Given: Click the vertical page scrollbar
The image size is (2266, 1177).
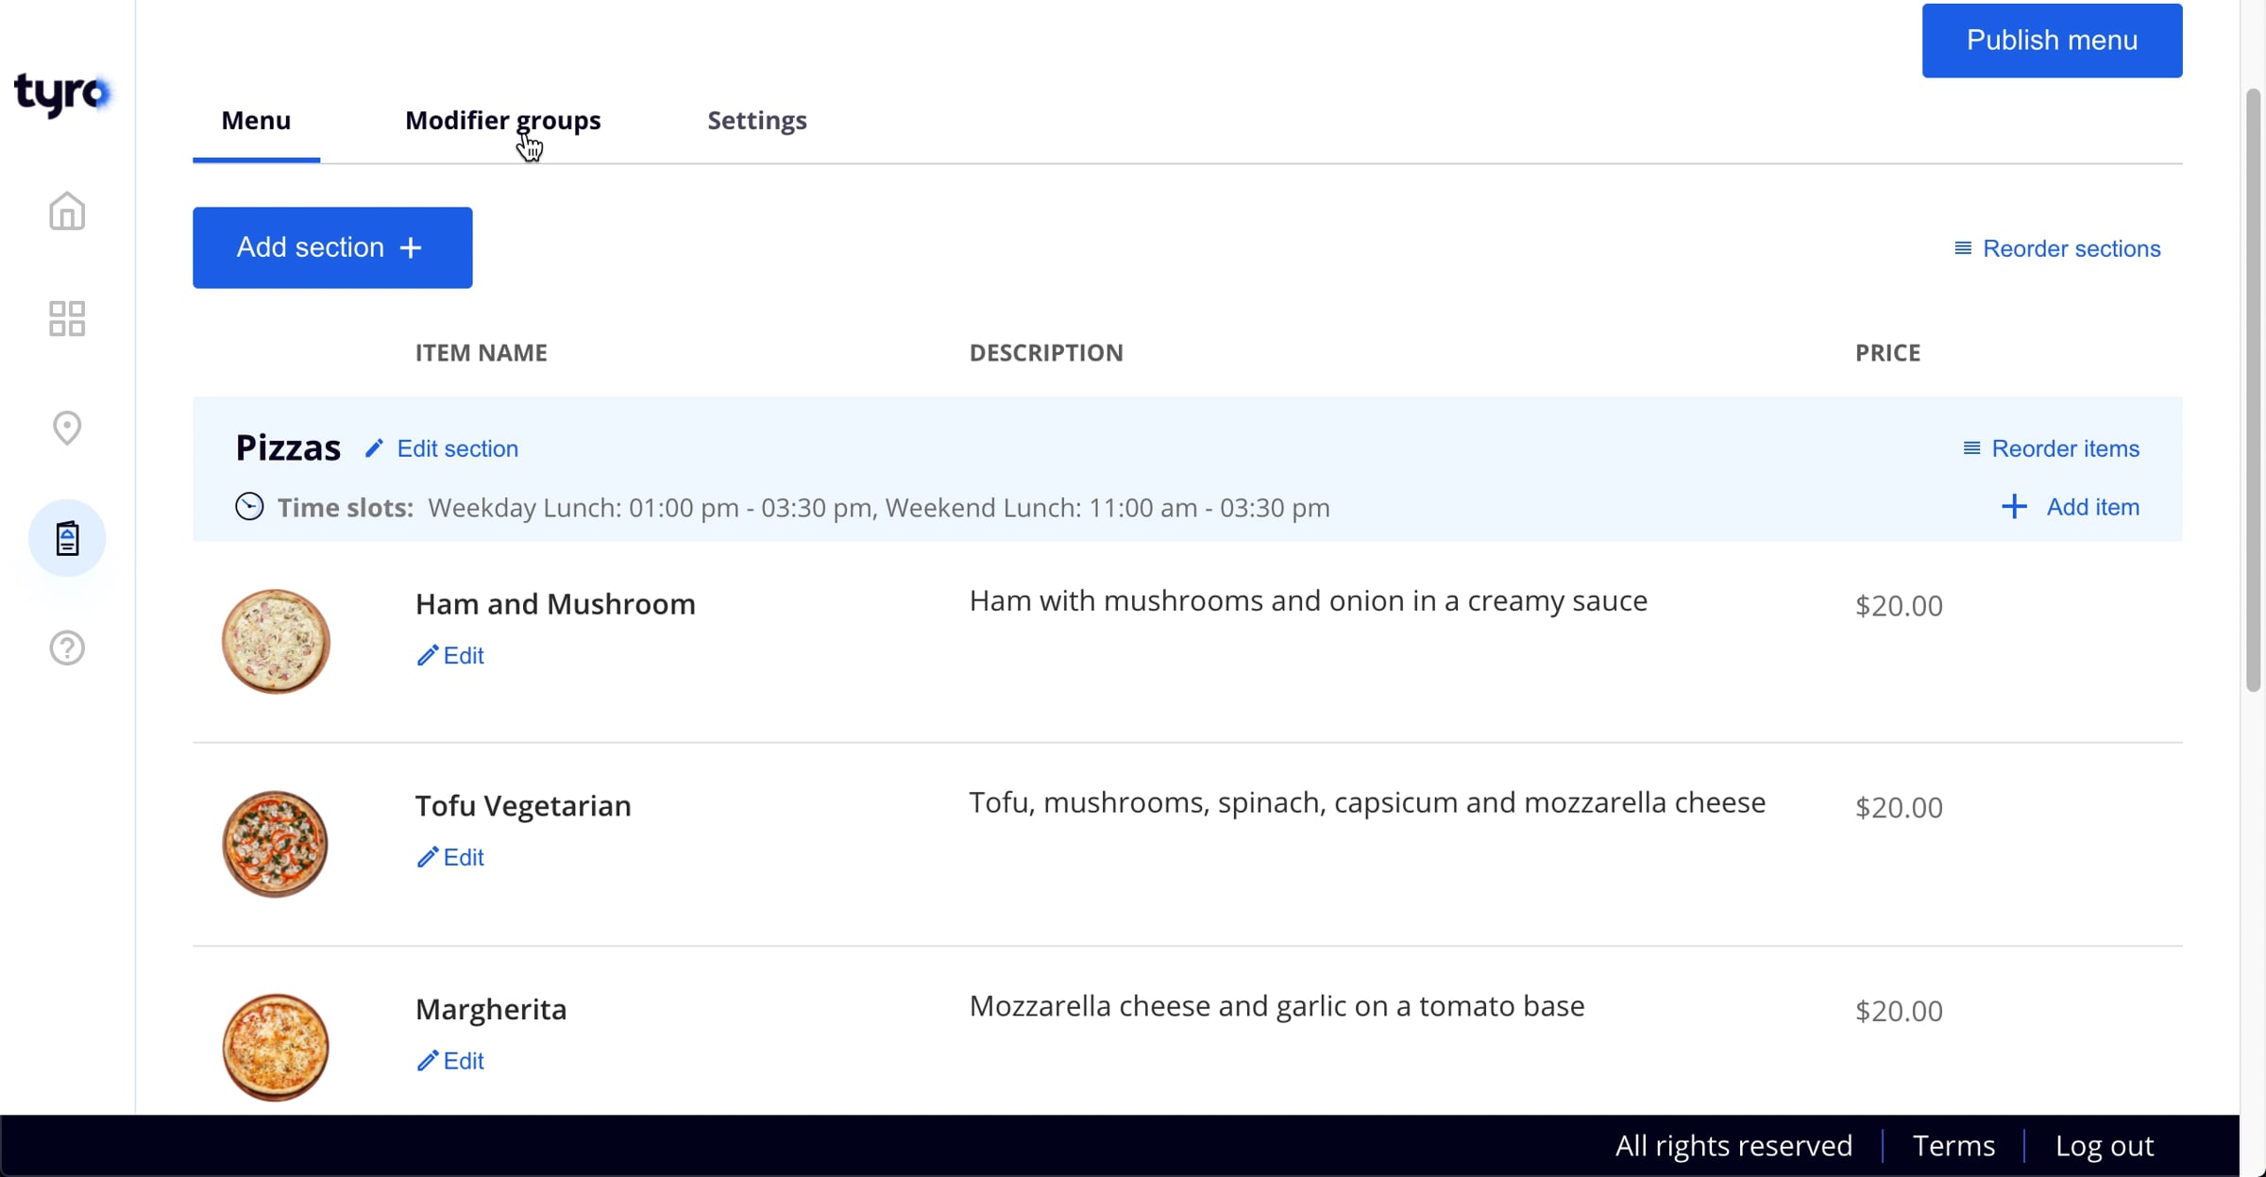Looking at the screenshot, I should pyautogui.click(x=2253, y=391).
